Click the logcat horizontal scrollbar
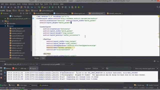This screenshot has width=160, height=90. click(66, 83)
